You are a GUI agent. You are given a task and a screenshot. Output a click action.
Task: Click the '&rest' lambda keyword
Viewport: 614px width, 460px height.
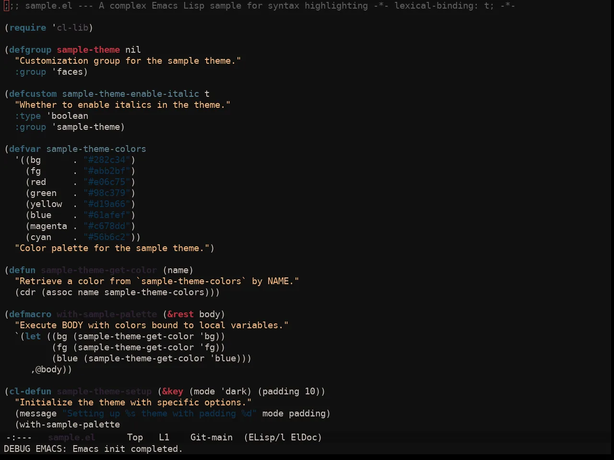(181, 314)
